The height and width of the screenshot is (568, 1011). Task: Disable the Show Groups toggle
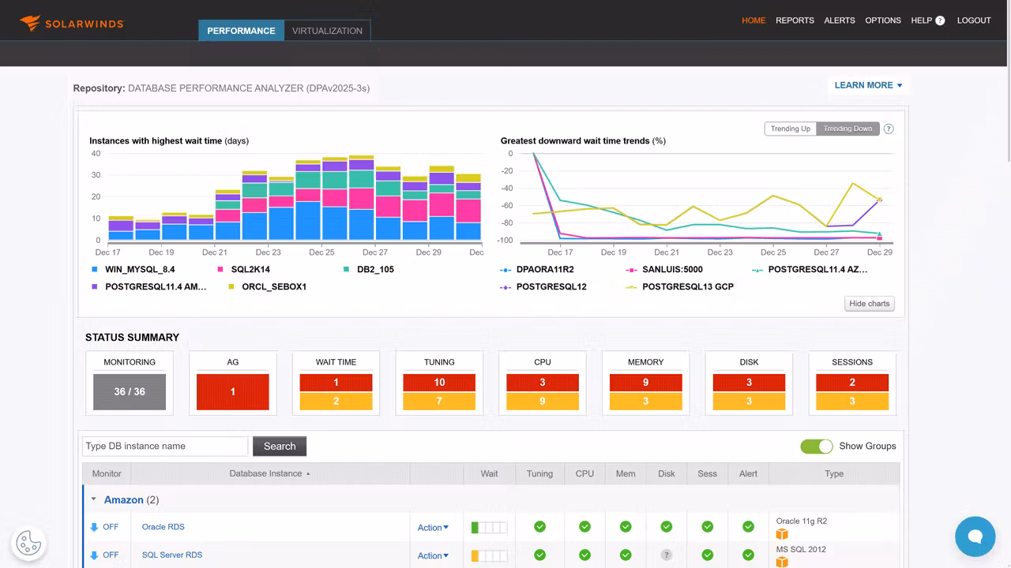[x=817, y=446]
